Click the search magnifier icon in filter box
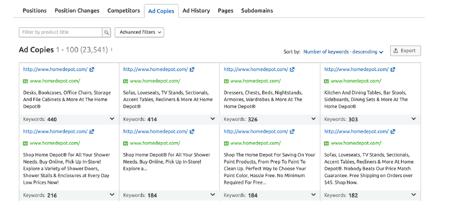The image size is (450, 220). click(x=106, y=32)
